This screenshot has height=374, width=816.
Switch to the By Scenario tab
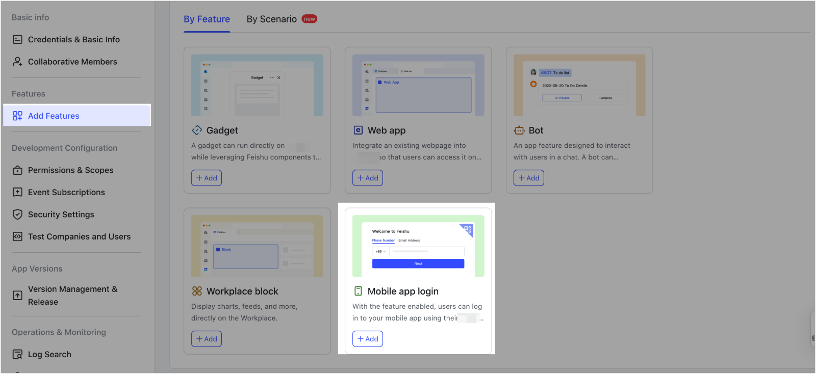tap(272, 19)
